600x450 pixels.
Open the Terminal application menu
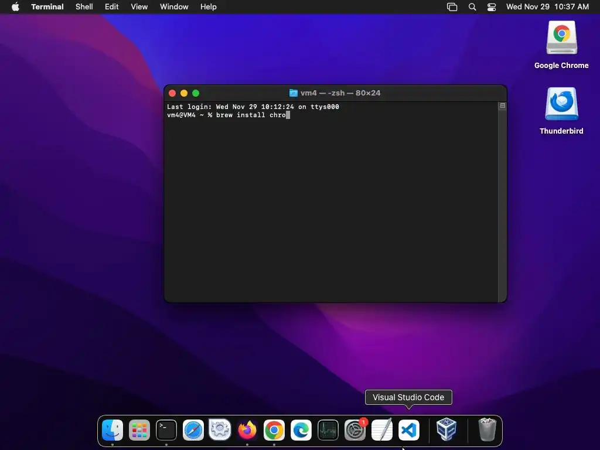(x=47, y=6)
